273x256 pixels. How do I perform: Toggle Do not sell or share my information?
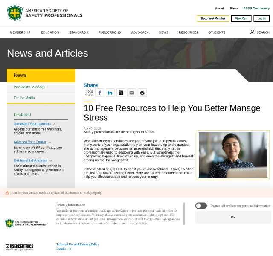click(x=201, y=206)
